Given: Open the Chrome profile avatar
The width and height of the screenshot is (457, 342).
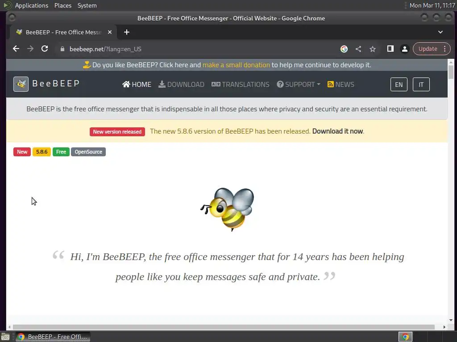Looking at the screenshot, I should [404, 49].
